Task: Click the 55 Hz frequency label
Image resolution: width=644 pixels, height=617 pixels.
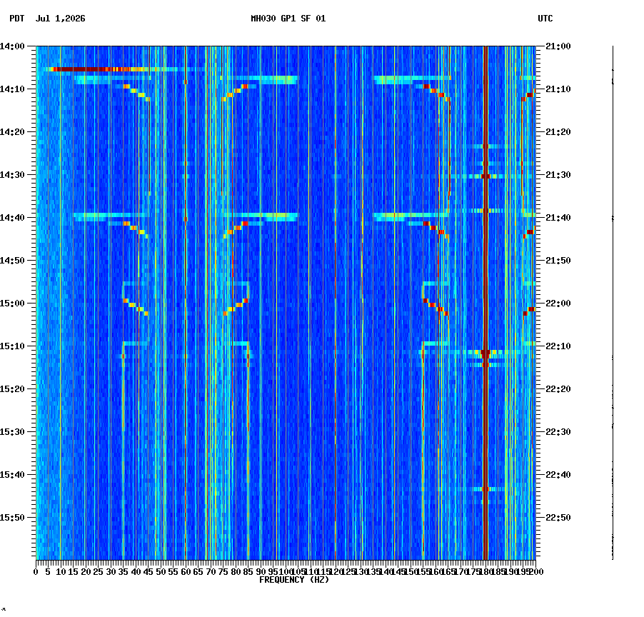Action: (x=173, y=572)
